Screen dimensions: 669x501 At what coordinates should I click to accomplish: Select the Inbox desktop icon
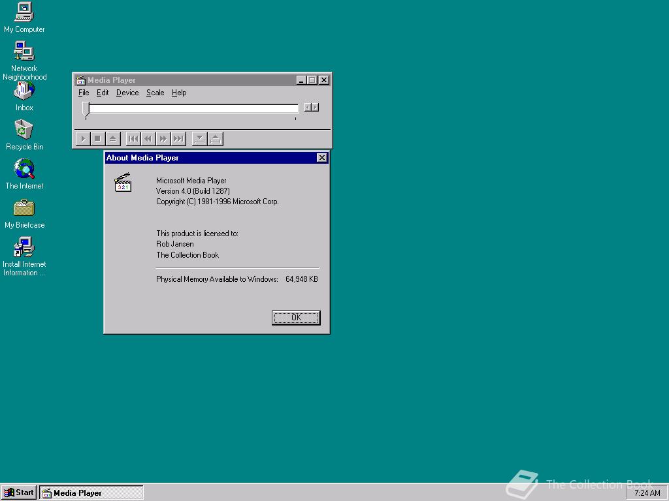24,97
